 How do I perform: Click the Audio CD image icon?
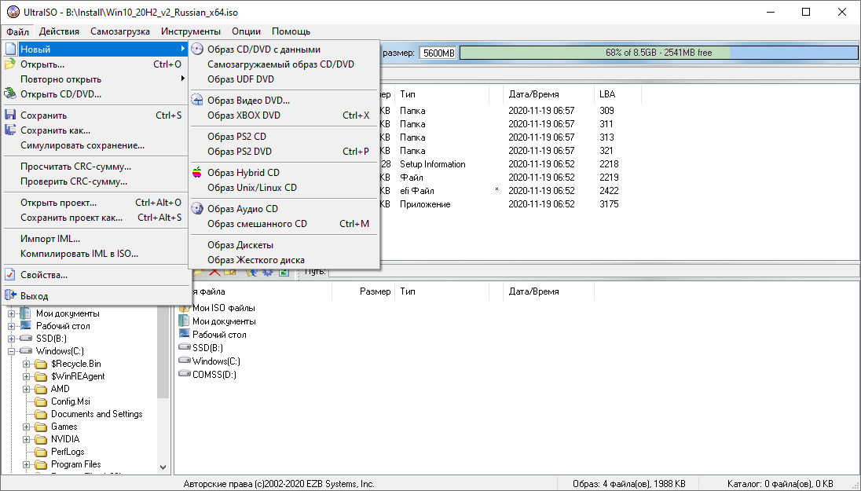tap(197, 209)
